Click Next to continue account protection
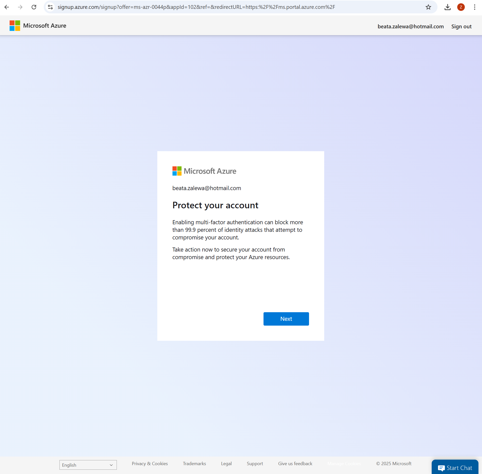The width and height of the screenshot is (482, 474). 286,319
